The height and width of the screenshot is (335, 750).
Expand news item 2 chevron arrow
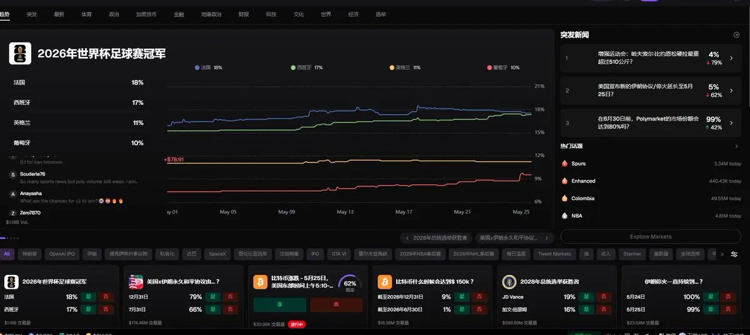(x=732, y=91)
